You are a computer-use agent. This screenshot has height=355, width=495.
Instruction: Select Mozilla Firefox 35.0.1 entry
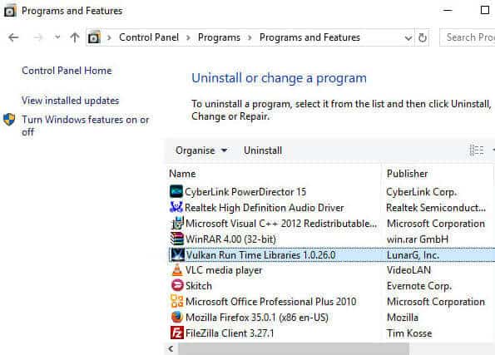pos(257,317)
